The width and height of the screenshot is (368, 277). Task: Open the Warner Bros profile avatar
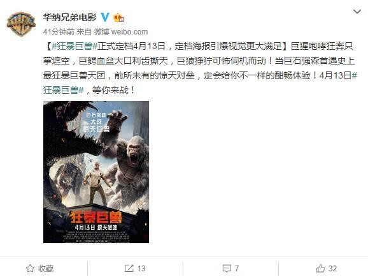click(x=21, y=24)
